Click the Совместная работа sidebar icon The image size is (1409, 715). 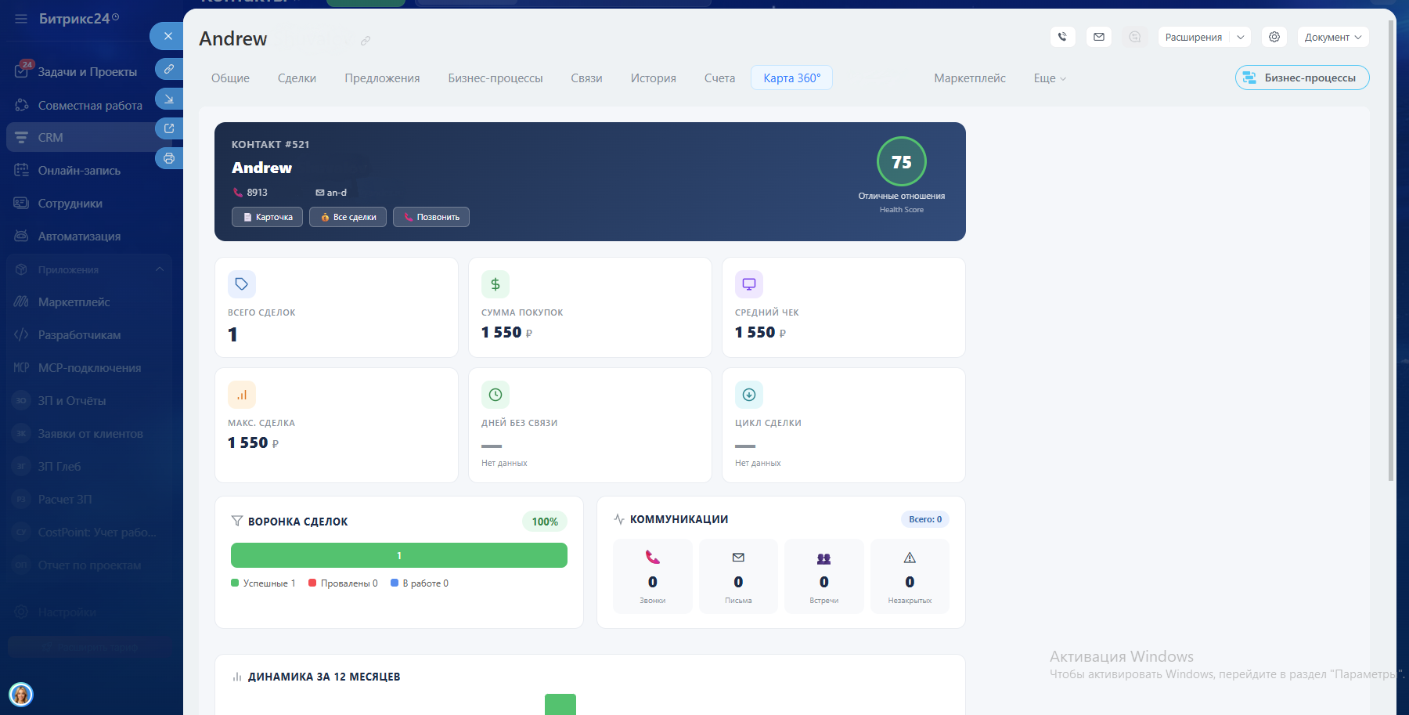(22, 105)
